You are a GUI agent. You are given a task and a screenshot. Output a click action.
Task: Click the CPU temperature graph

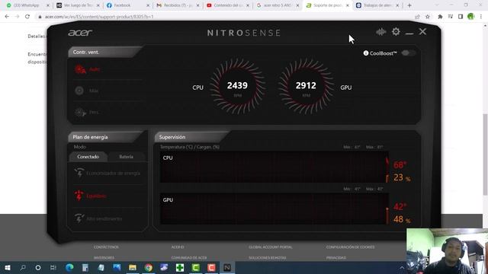[274, 167]
